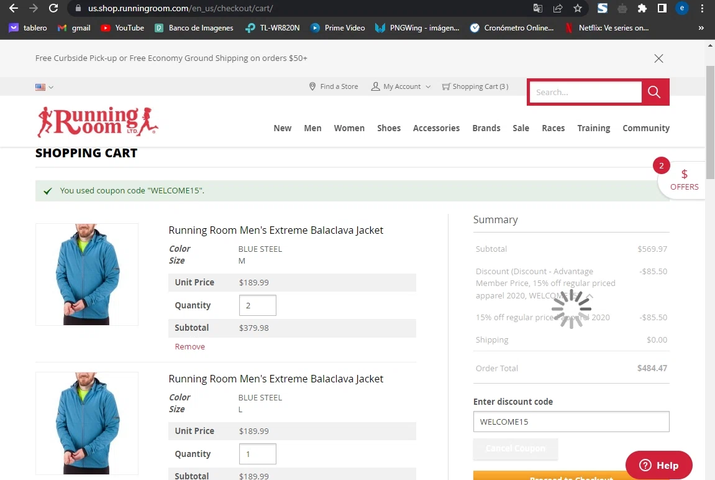
Task: Click the discount code field with WELCOME15
Action: point(571,422)
